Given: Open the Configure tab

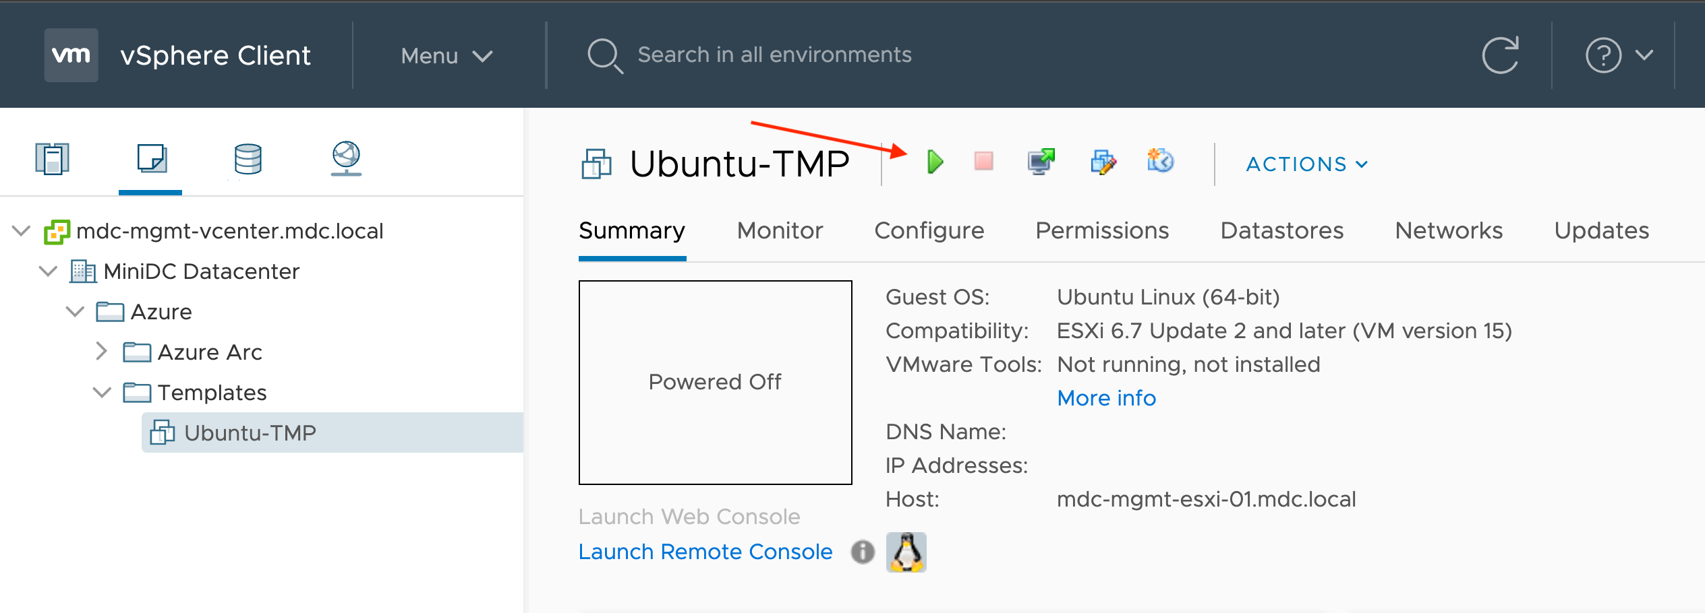Looking at the screenshot, I should [929, 231].
